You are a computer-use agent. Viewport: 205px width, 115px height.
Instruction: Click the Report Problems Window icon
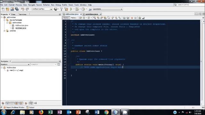(x=4, y=107)
